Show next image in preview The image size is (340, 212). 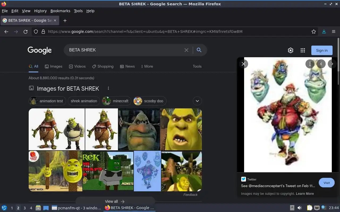pyautogui.click(x=332, y=64)
